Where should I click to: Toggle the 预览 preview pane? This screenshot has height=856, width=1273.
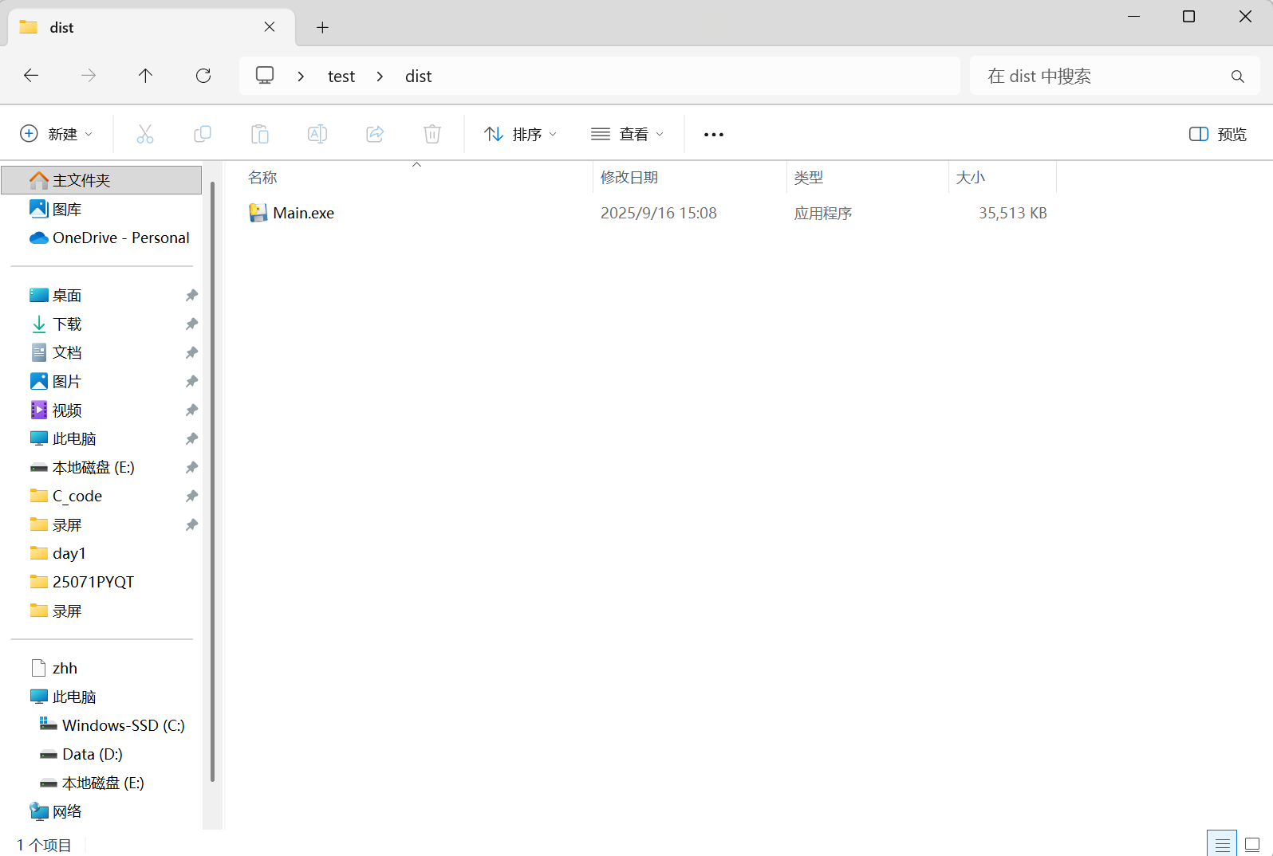tap(1217, 134)
